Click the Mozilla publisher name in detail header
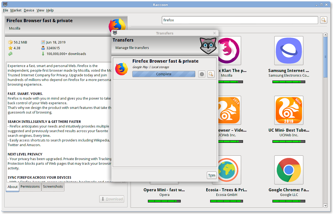Screen dimensions: 333x214 point(15,28)
